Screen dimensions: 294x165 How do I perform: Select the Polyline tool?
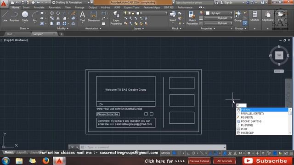(14, 16)
